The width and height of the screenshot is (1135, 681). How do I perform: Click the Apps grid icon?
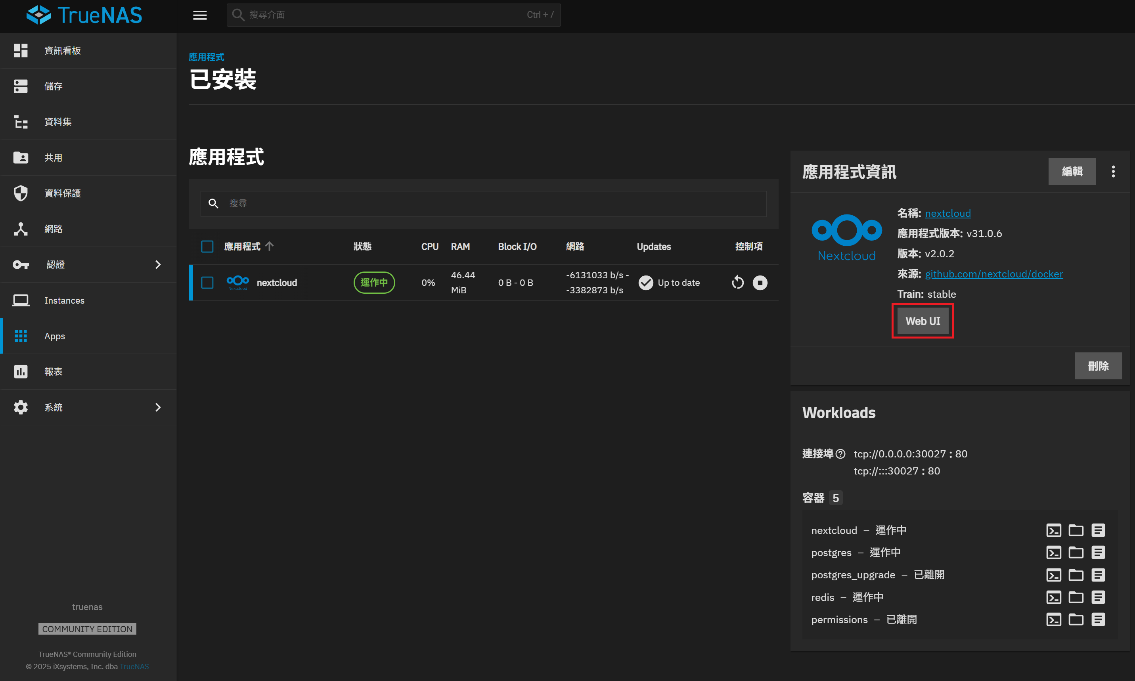pos(21,336)
